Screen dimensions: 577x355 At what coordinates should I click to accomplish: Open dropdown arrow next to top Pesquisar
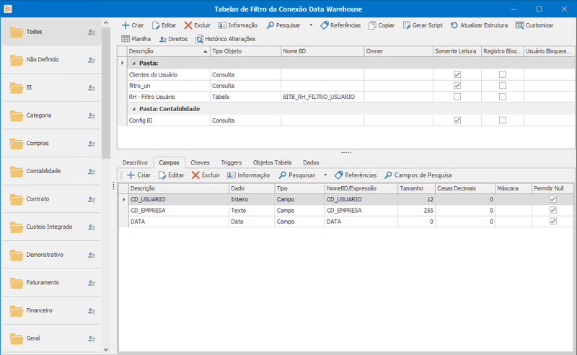(x=311, y=25)
